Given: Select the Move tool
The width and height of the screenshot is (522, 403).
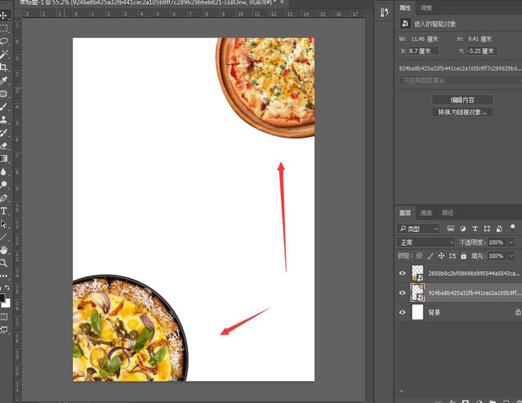Looking at the screenshot, I should click(4, 16).
